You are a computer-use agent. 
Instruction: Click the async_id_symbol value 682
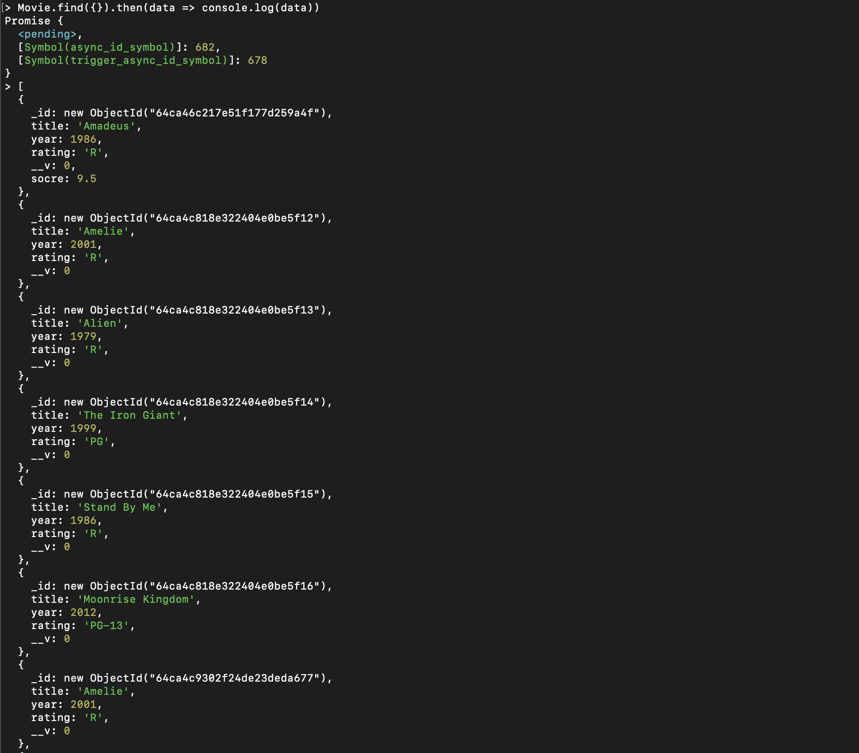(x=205, y=47)
